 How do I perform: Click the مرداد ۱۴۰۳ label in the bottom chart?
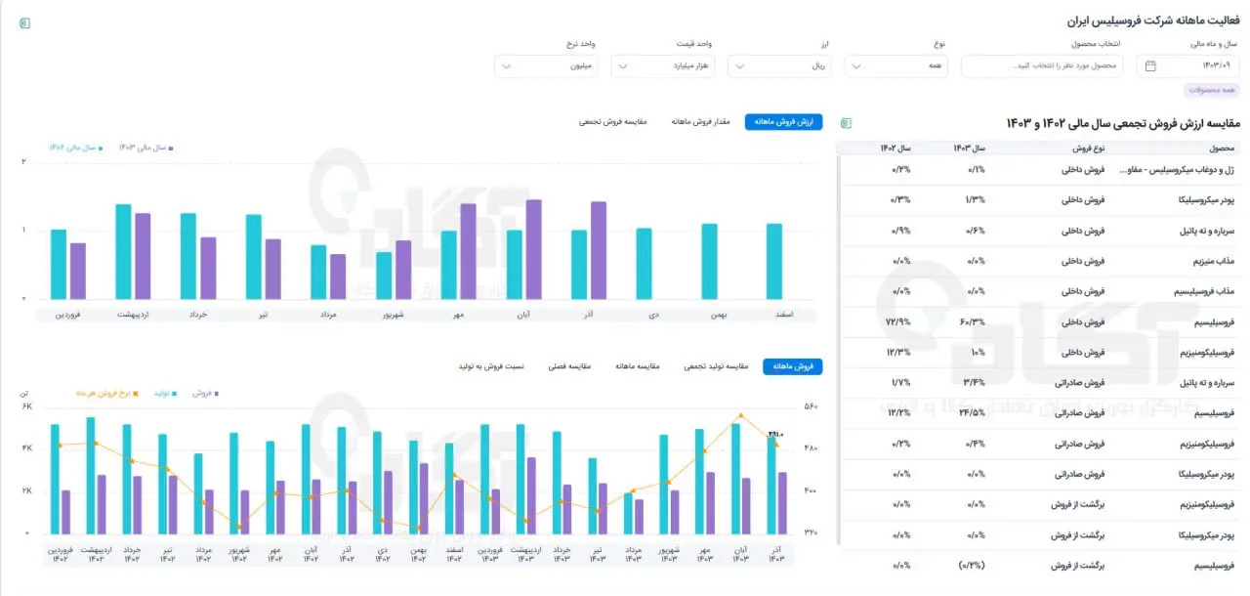633,554
